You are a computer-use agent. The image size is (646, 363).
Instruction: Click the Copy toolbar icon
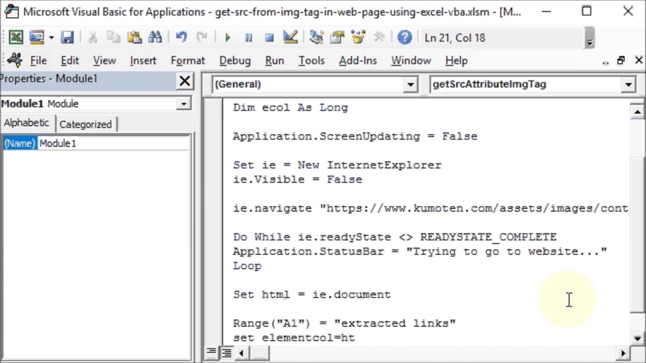[114, 37]
